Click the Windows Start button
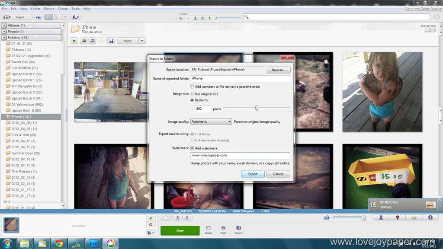Viewport: 443px width, 249px height. point(7,243)
